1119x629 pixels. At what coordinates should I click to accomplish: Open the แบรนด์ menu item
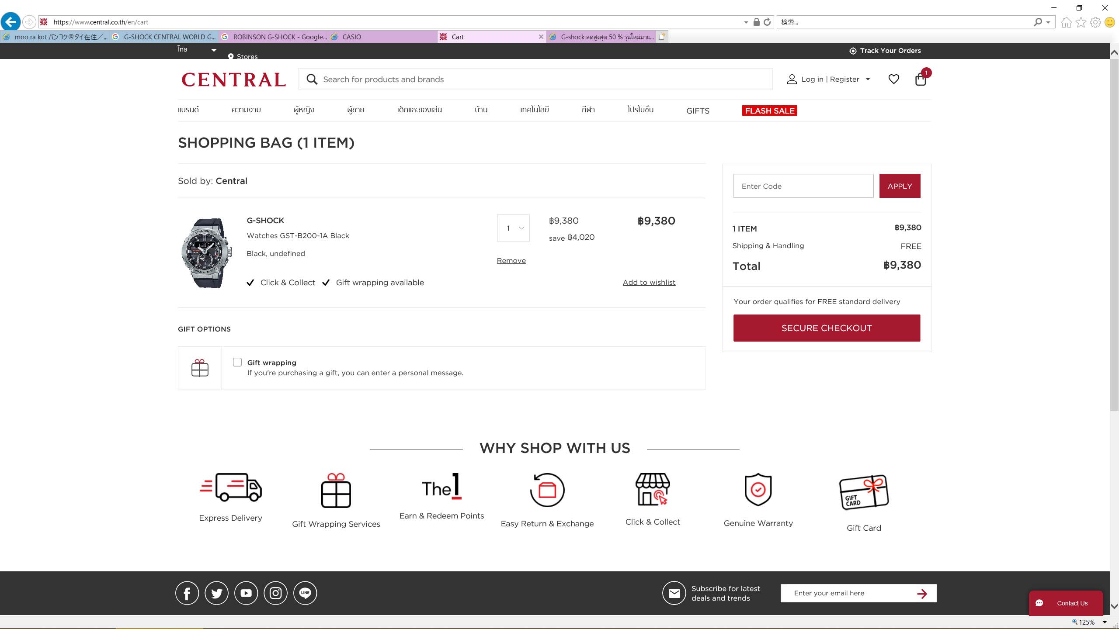(x=188, y=110)
